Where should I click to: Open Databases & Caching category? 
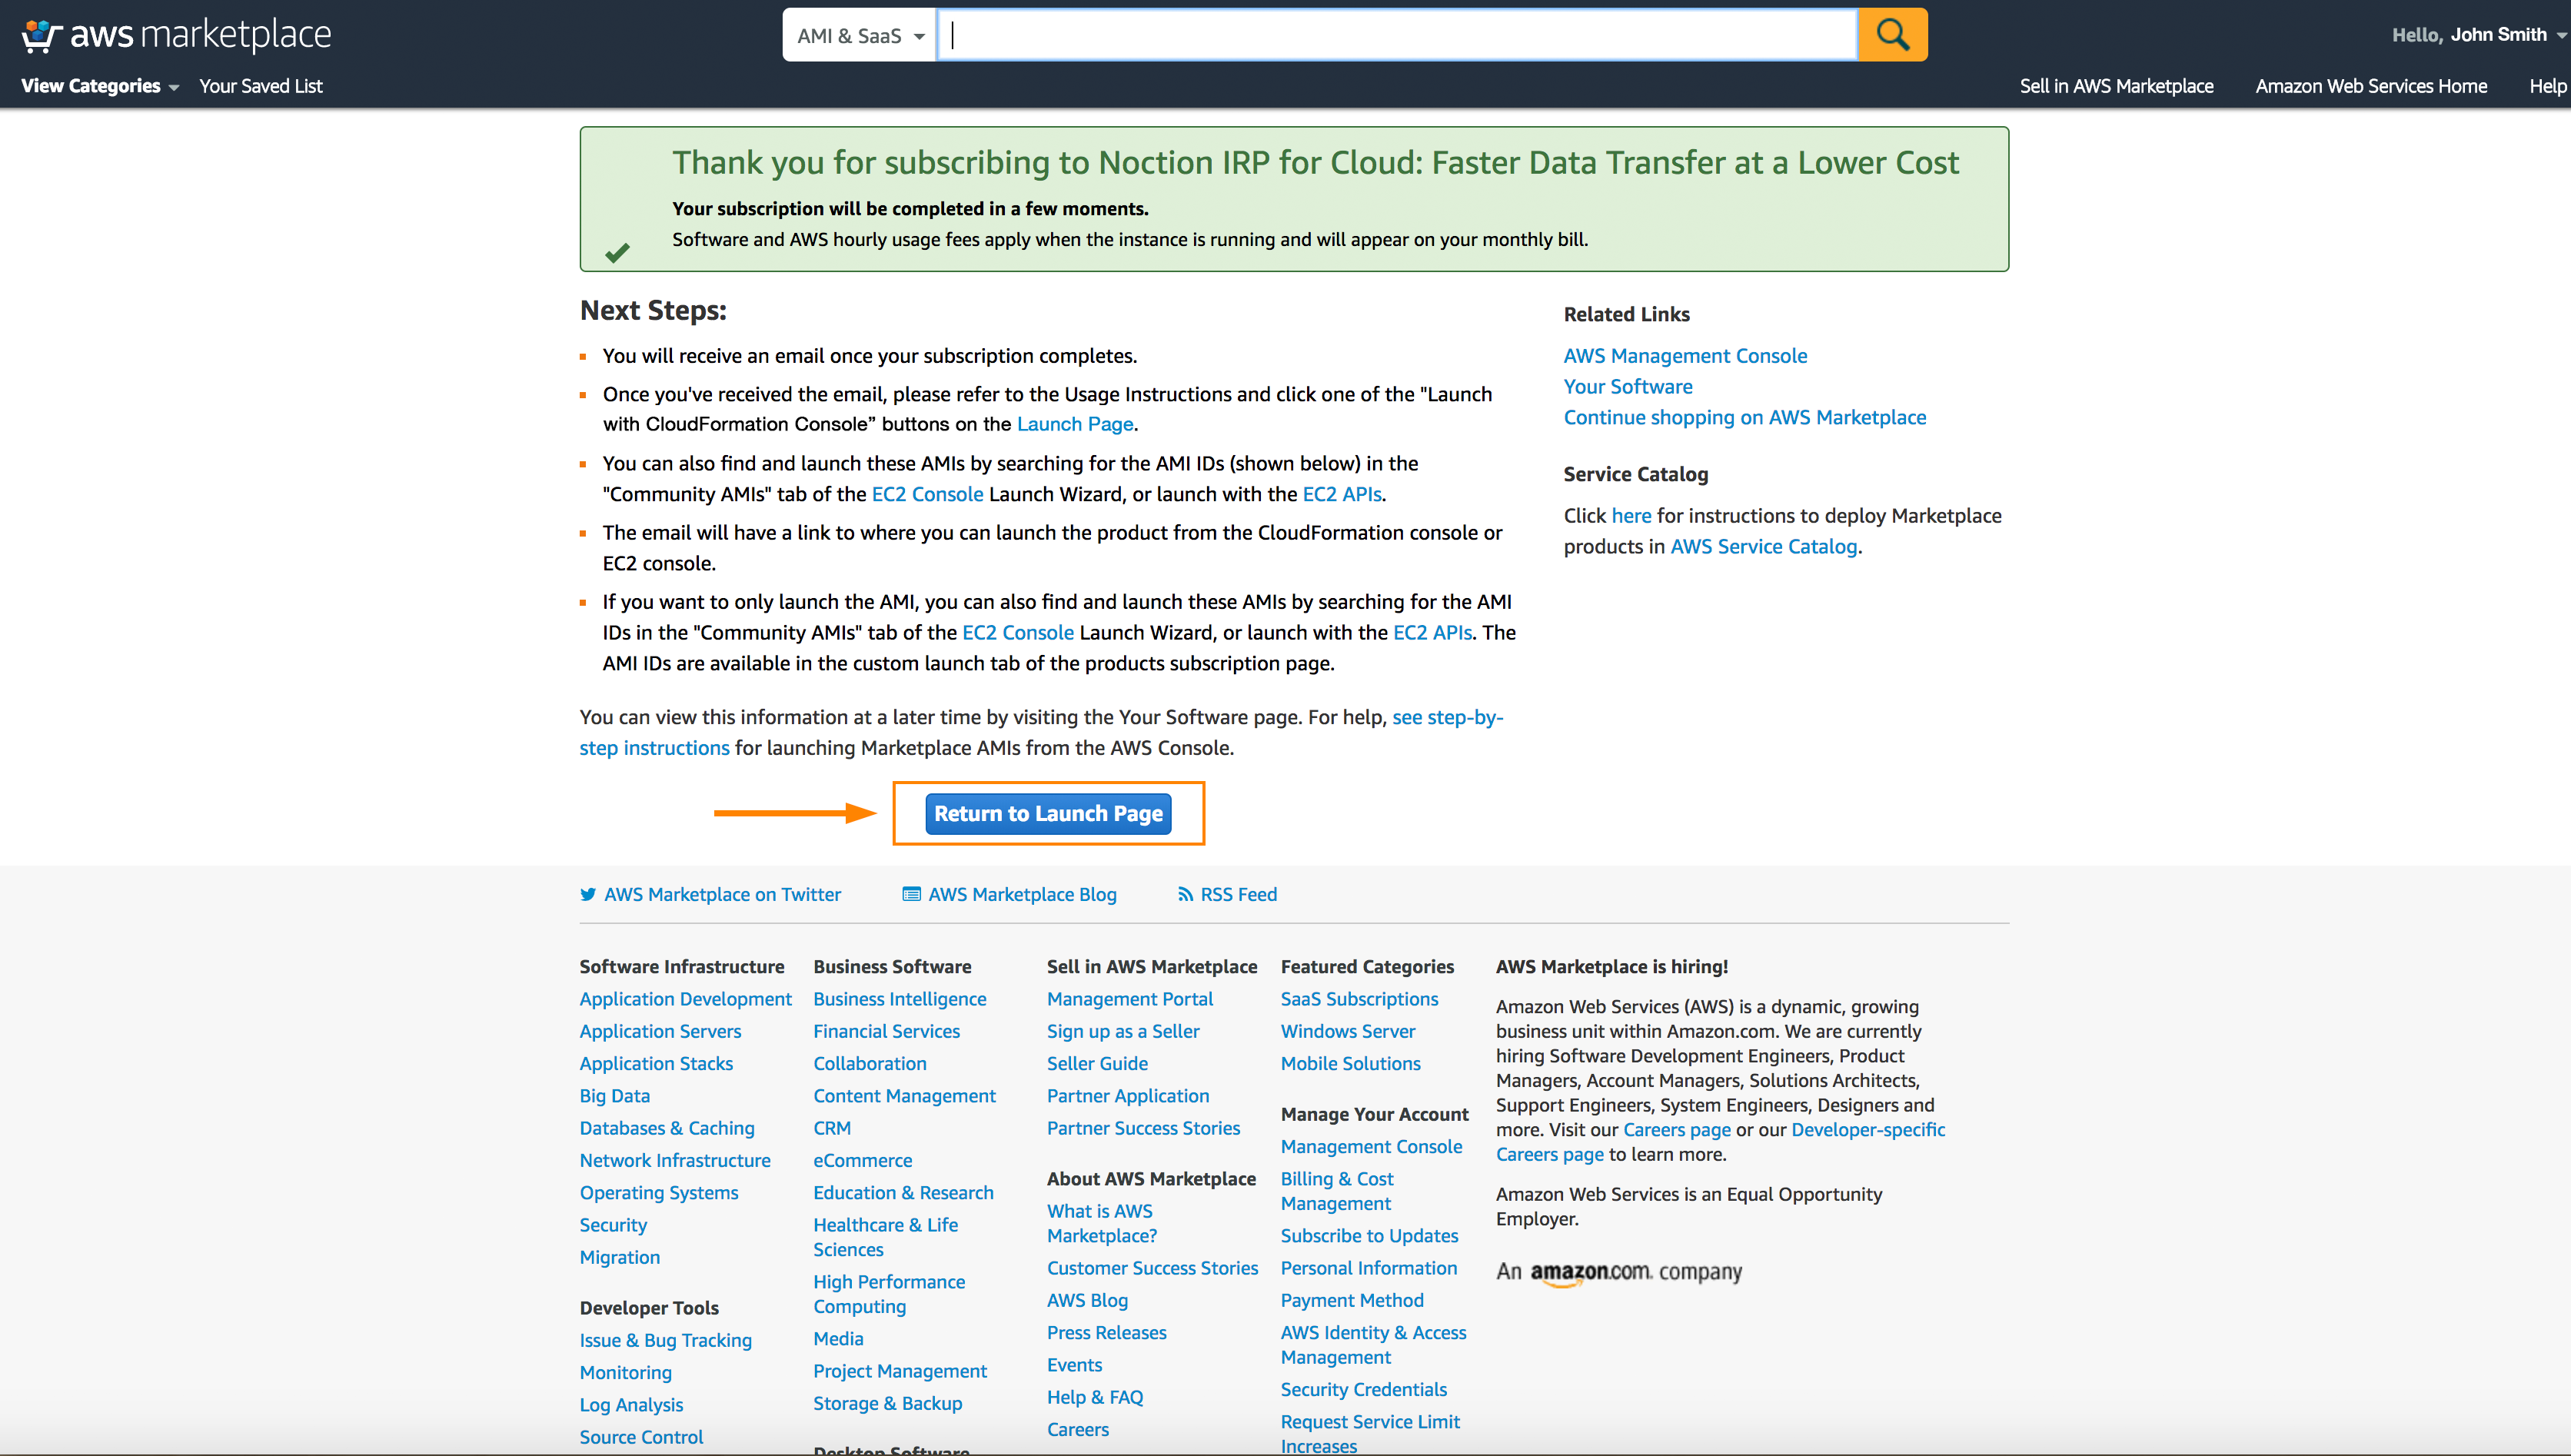click(x=667, y=1128)
